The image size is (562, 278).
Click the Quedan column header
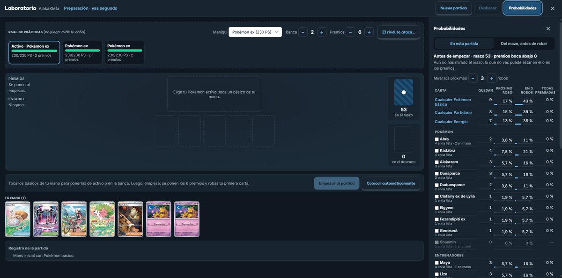486,90
